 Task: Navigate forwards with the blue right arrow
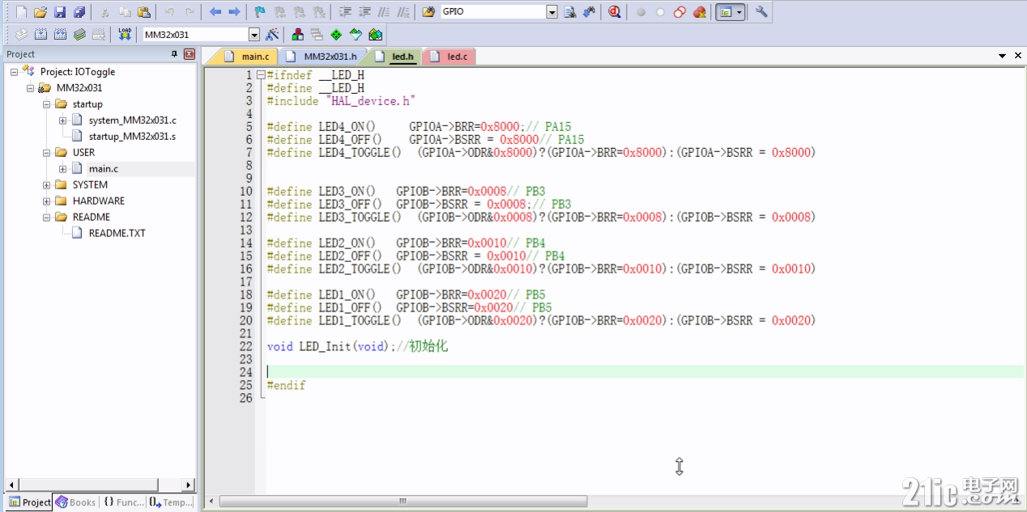[x=234, y=12]
